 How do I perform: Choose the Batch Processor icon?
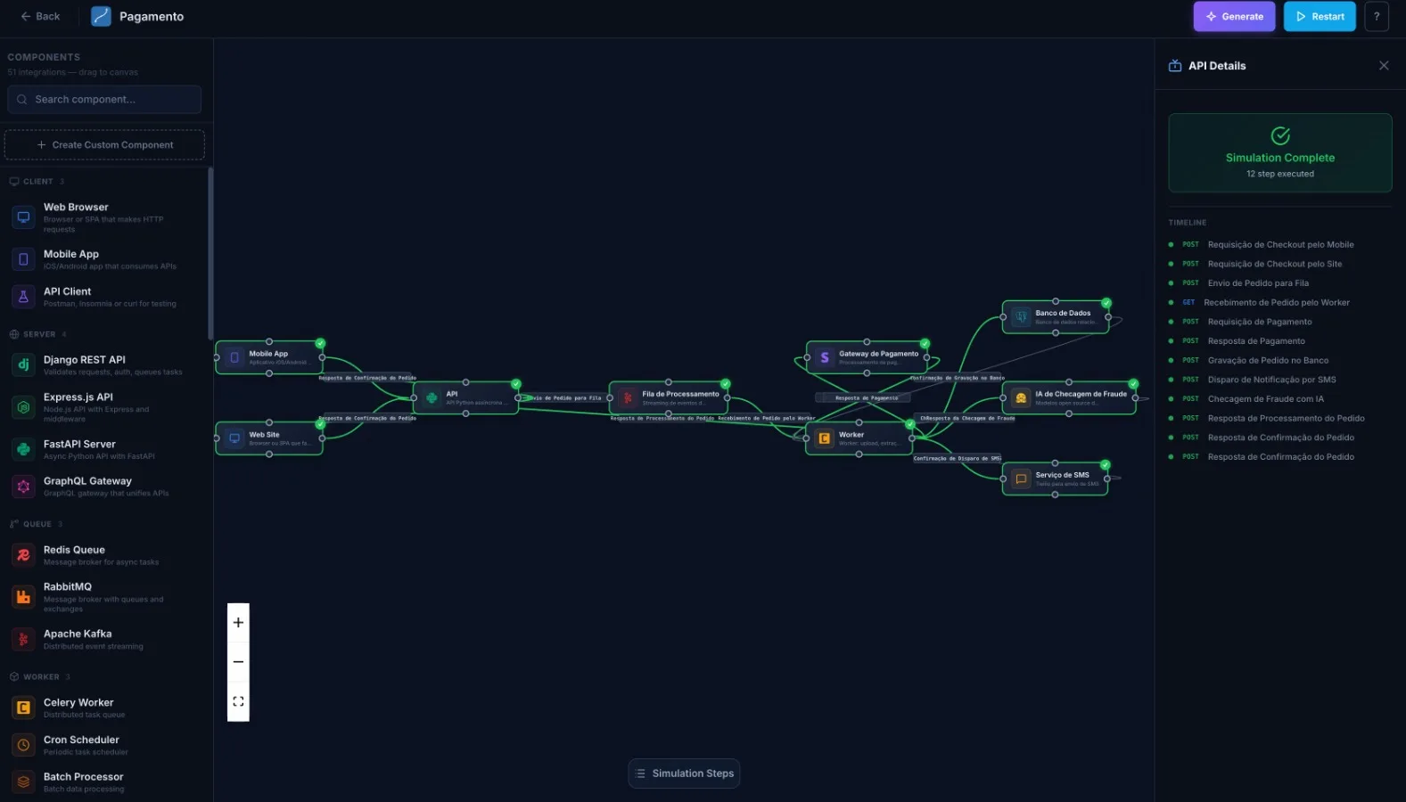pos(23,782)
